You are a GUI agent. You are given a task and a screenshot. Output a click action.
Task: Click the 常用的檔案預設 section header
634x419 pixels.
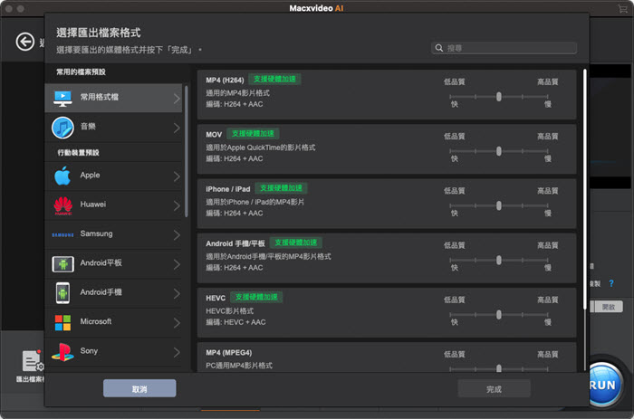pyautogui.click(x=81, y=71)
